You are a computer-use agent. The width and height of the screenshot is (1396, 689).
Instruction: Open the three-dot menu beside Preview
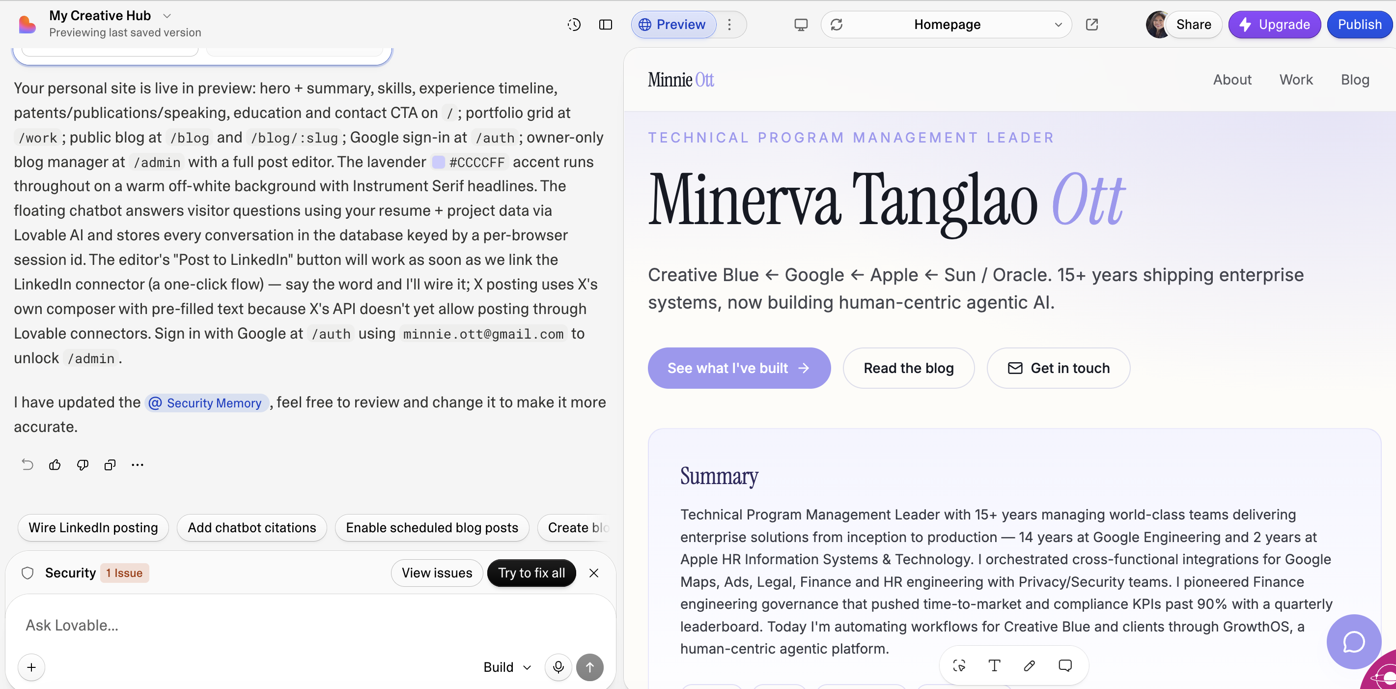pyautogui.click(x=729, y=25)
